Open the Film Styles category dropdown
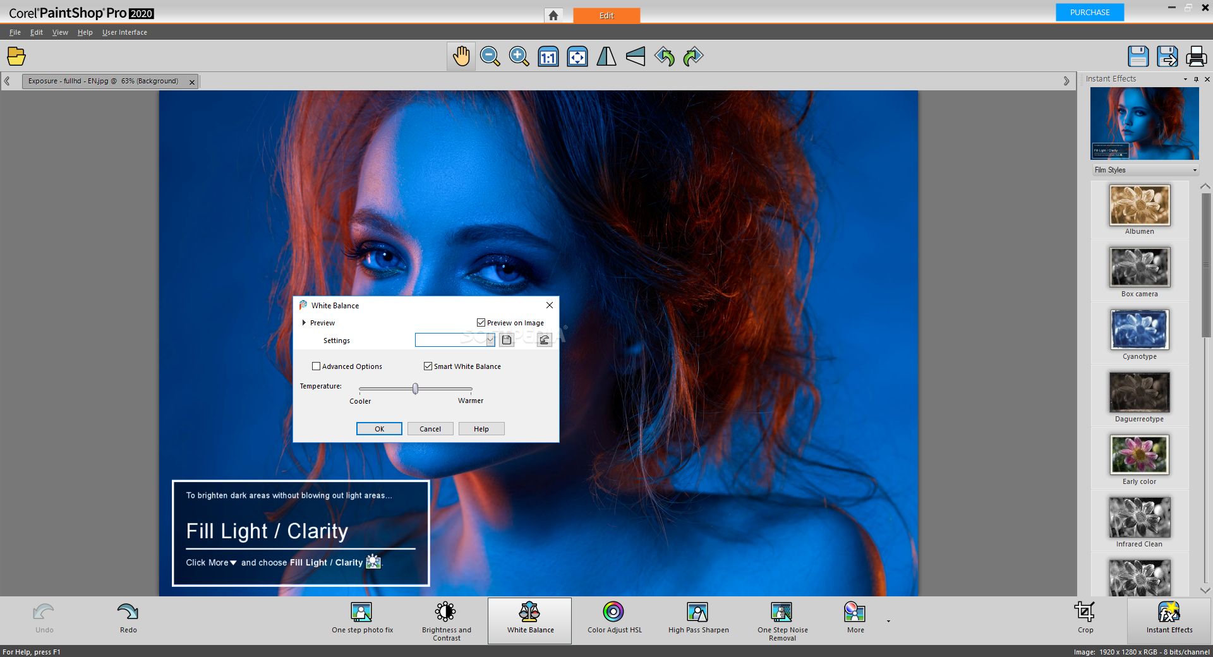The width and height of the screenshot is (1213, 657). tap(1194, 170)
